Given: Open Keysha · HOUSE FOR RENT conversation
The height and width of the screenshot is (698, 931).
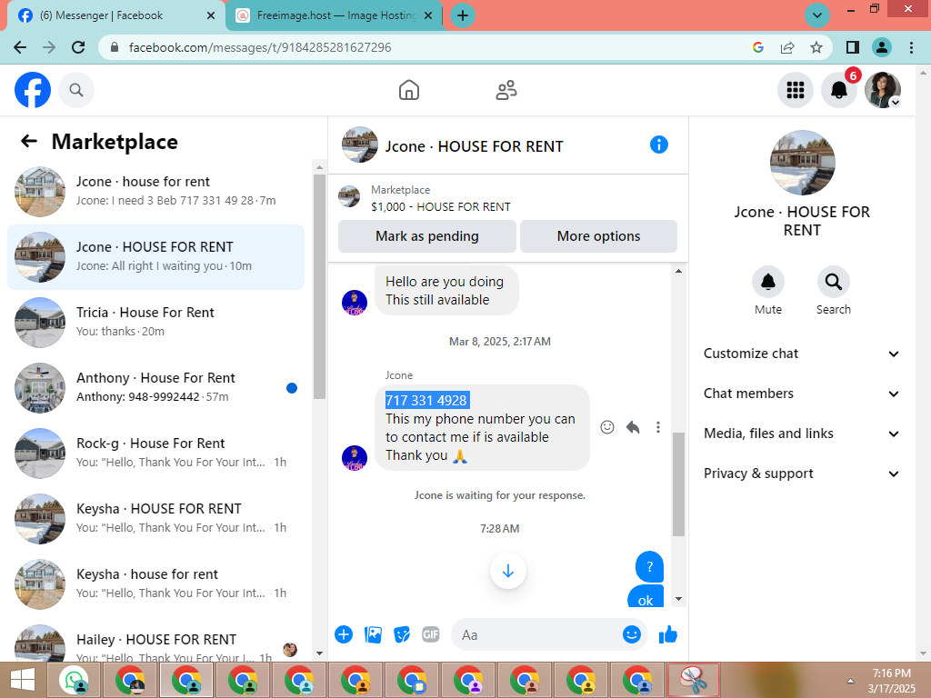Looking at the screenshot, I should coord(155,518).
